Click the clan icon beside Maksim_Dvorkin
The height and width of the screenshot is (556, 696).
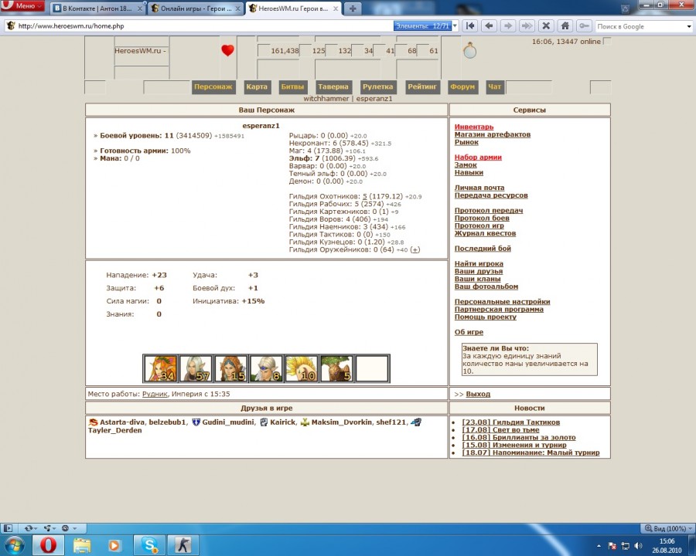pyautogui.click(x=305, y=422)
